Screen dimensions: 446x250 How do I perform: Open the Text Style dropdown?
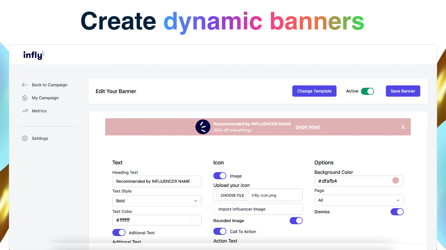157,201
